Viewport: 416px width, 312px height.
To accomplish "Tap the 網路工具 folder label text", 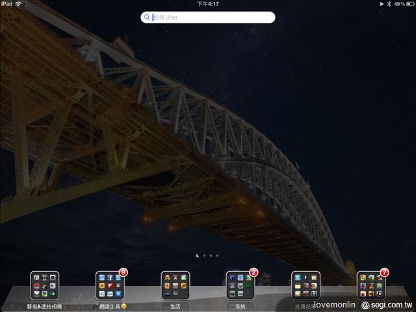I will click(x=108, y=306).
